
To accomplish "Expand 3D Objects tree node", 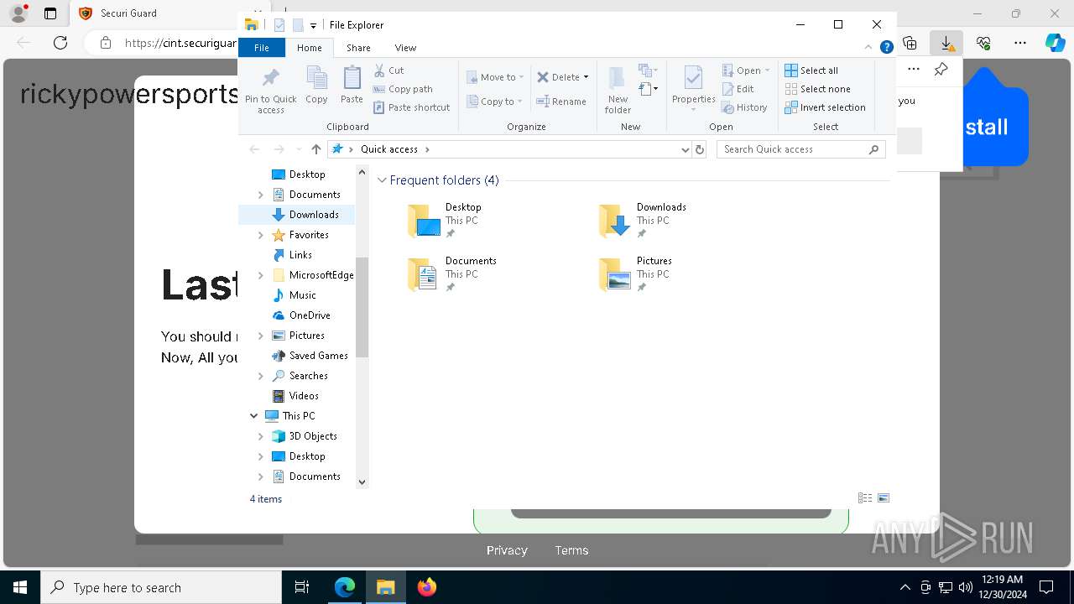I will pyautogui.click(x=260, y=436).
